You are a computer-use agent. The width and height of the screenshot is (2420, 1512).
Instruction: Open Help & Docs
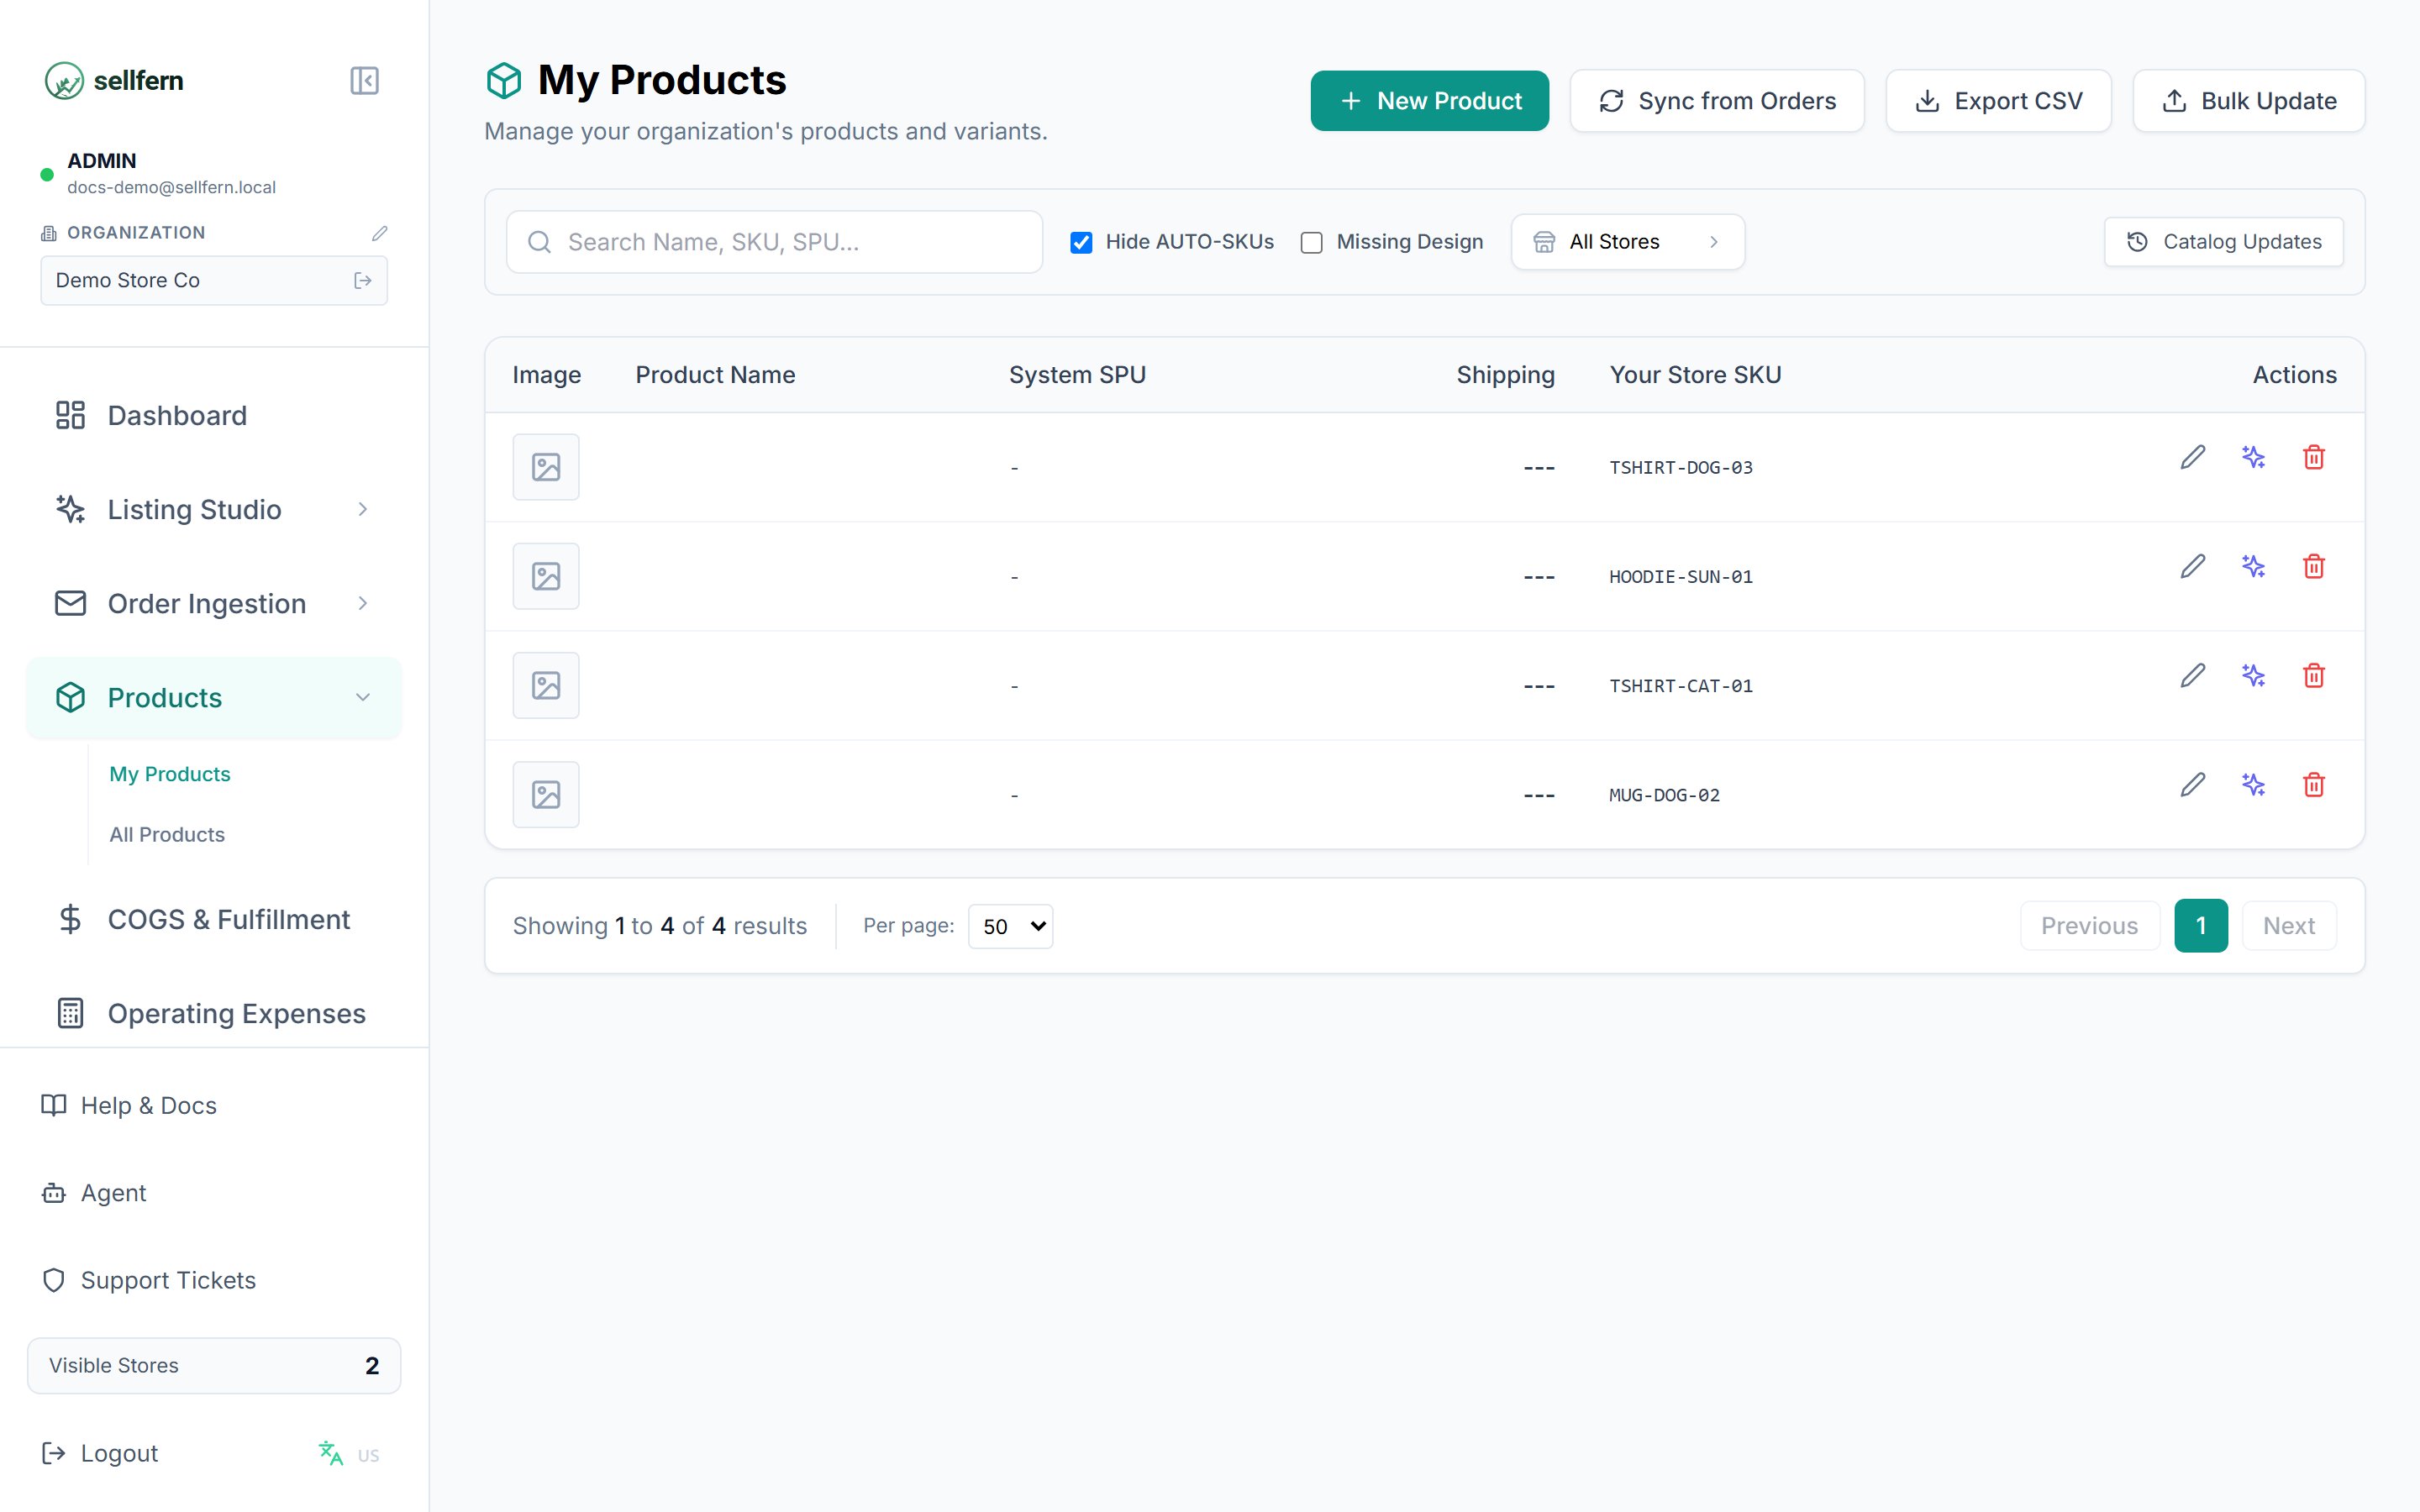[129, 1105]
